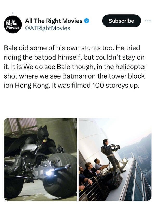Open the batpod photo on the left

pos(40,159)
